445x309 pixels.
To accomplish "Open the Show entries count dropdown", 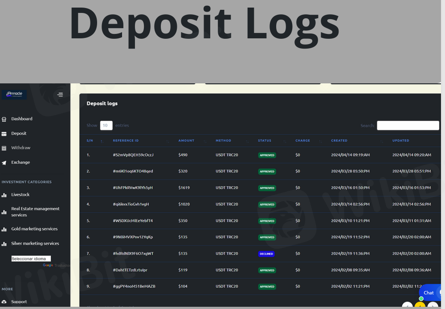I will 106,126.
